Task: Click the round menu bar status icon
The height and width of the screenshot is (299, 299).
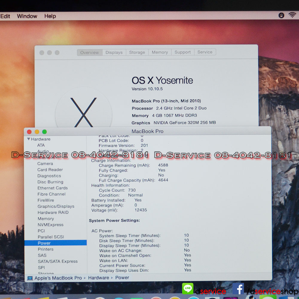Action: click(281, 16)
